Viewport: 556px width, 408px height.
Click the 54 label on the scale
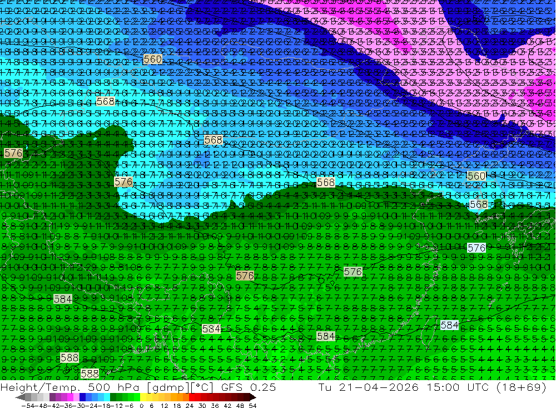(252, 406)
